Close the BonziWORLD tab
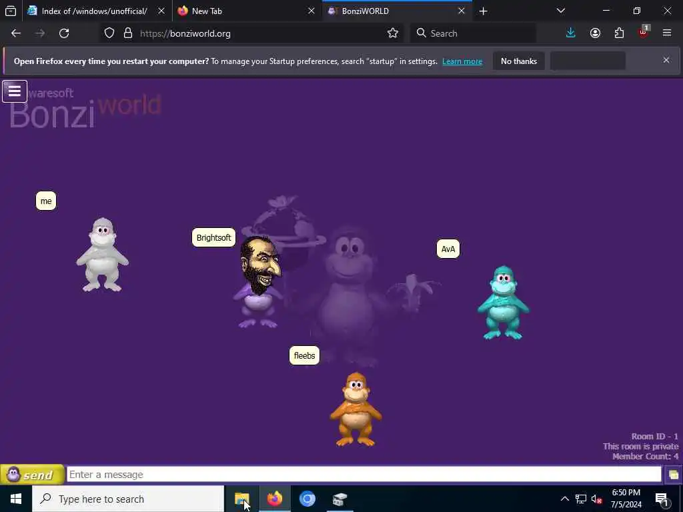683x512 pixels. (x=462, y=11)
